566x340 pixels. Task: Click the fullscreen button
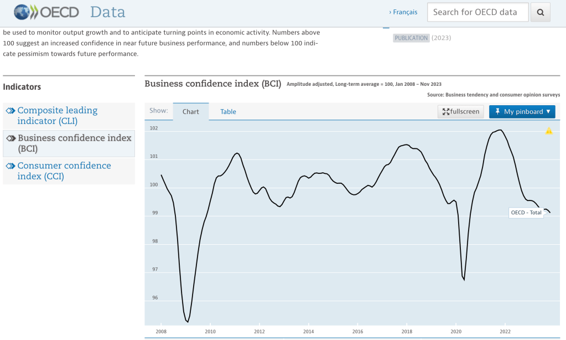point(460,112)
